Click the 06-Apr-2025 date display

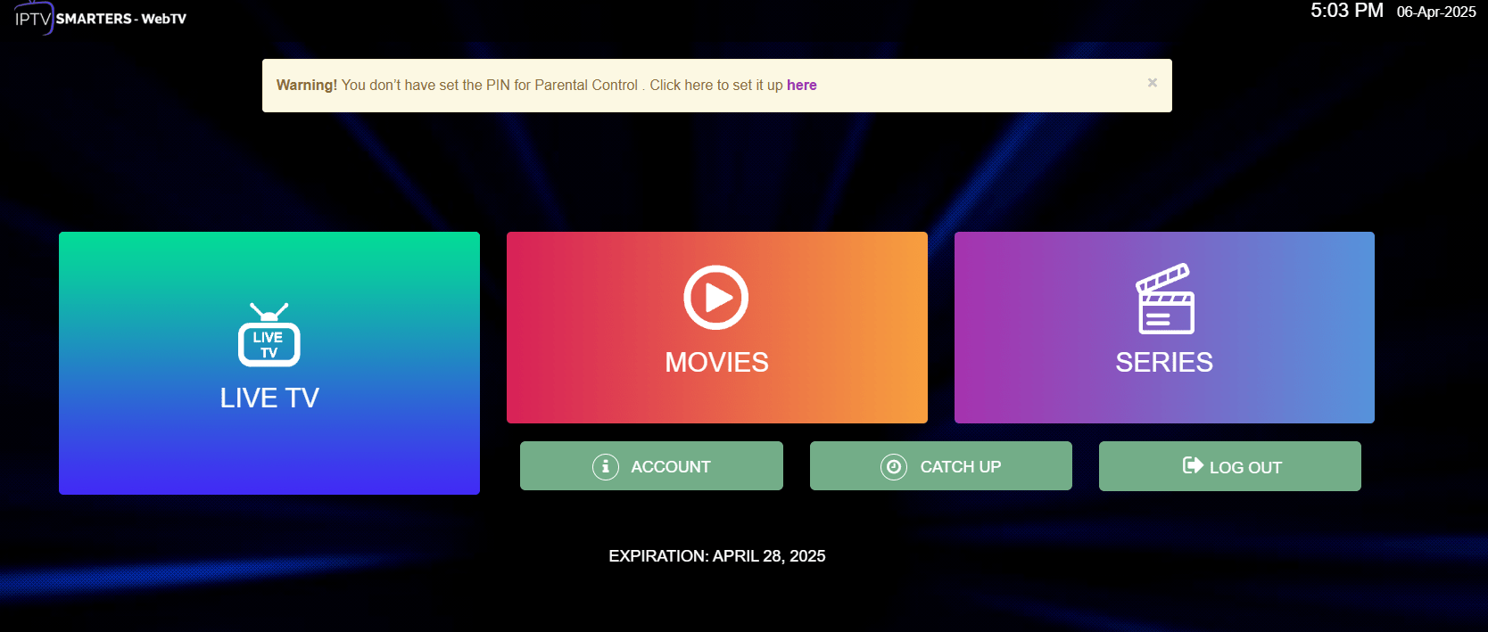[1435, 12]
